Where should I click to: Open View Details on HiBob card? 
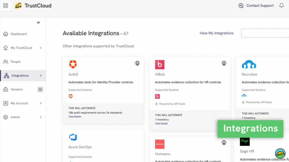[x=161, y=123]
